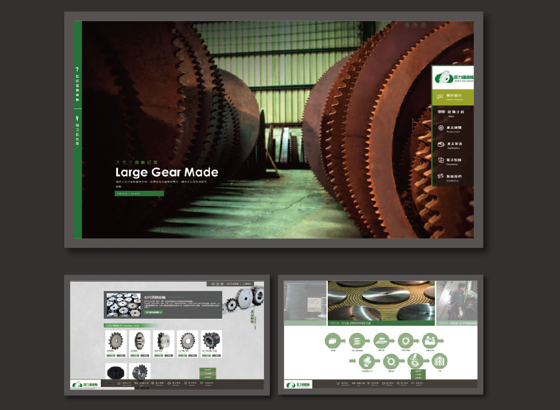Screen dimensions: 560x410
Task: Click the location pin icon on the green sidebar
Action: pos(77,118)
